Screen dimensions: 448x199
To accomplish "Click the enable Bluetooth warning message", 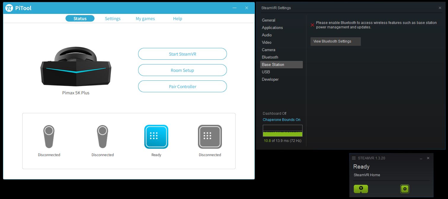I will tap(376, 25).
